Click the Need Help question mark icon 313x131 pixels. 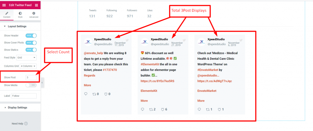pos(26,124)
